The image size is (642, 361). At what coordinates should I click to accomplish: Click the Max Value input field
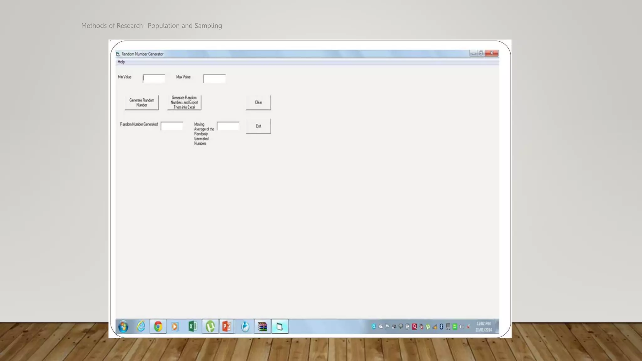[x=214, y=79]
